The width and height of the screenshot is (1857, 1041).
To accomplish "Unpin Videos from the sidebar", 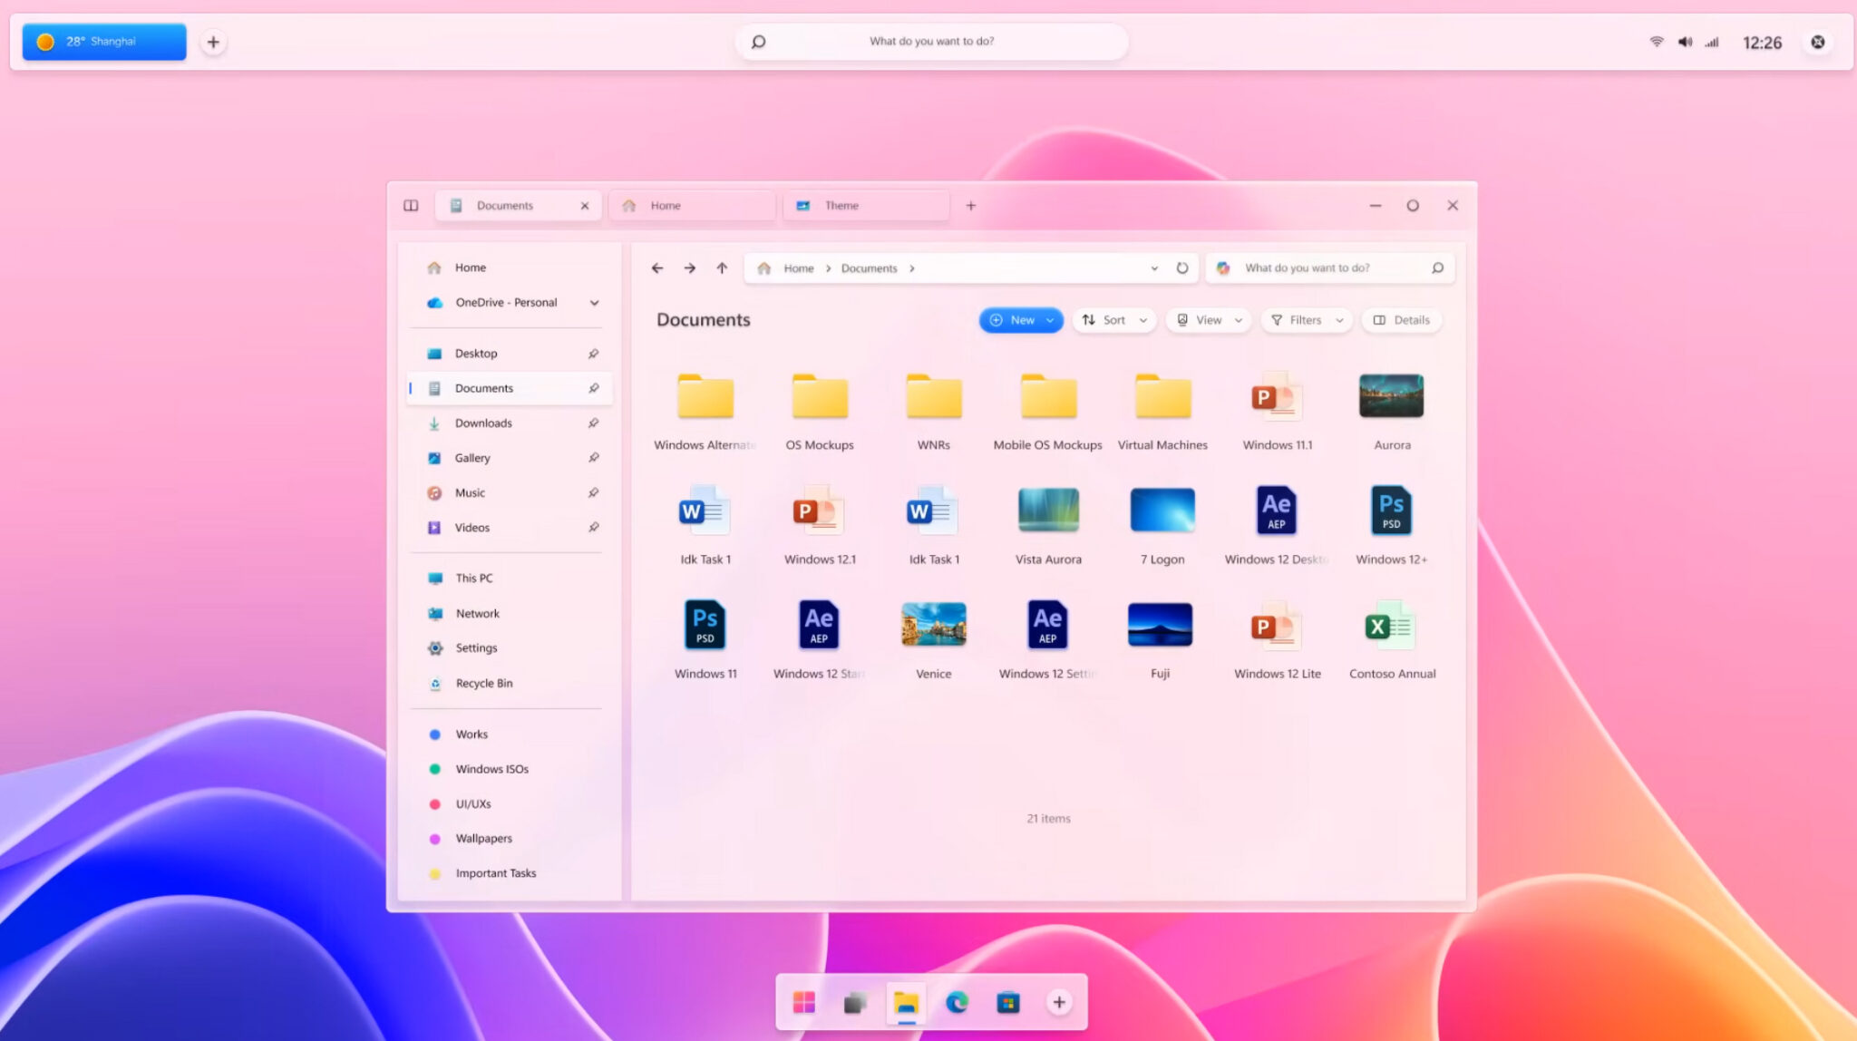I will click(x=594, y=527).
